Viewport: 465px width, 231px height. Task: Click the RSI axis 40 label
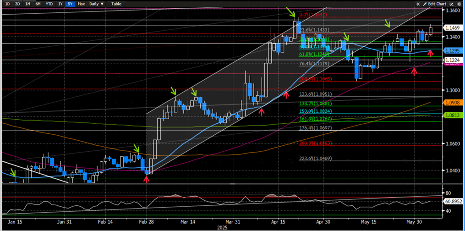(449, 211)
